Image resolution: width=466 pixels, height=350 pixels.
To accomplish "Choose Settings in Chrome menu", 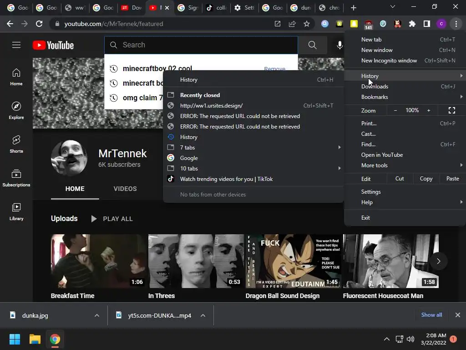I will pyautogui.click(x=405, y=192).
